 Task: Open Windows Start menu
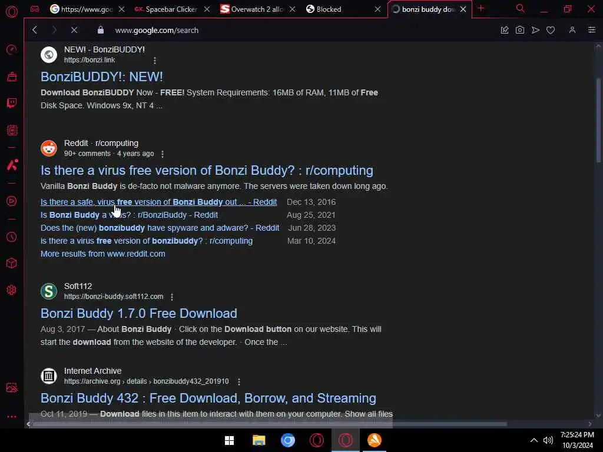[229, 440]
